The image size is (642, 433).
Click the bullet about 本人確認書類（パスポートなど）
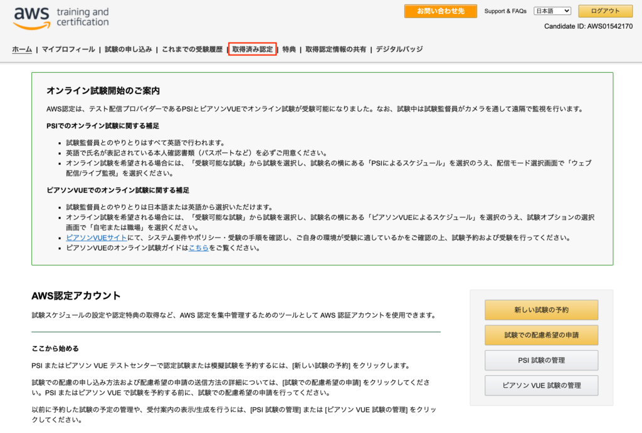(197, 153)
